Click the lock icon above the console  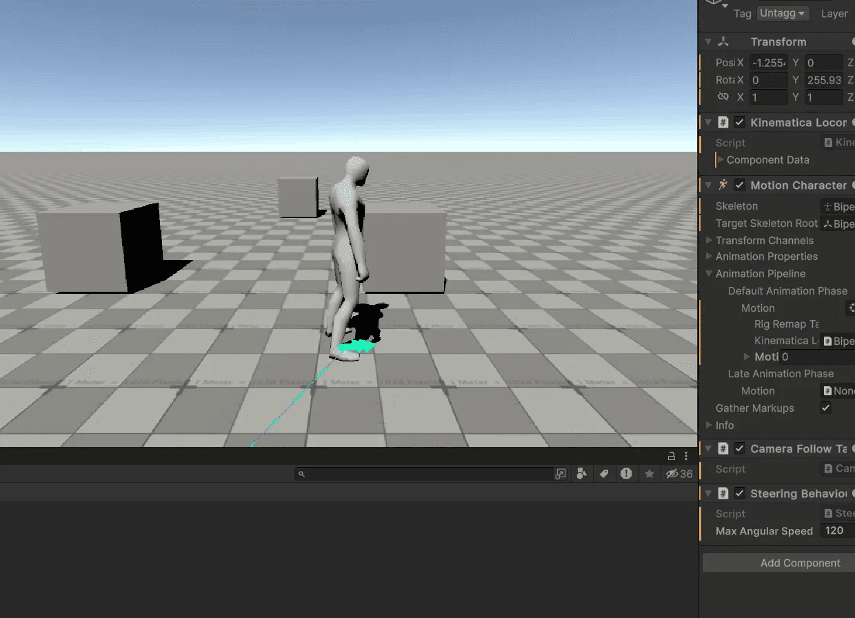[672, 456]
